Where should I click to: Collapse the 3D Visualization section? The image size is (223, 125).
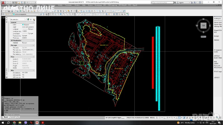(x=33, y=41)
